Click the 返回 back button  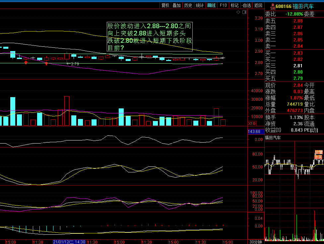258,5
